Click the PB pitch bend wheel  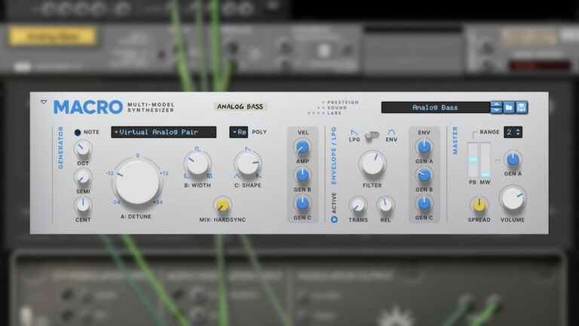[x=473, y=160]
